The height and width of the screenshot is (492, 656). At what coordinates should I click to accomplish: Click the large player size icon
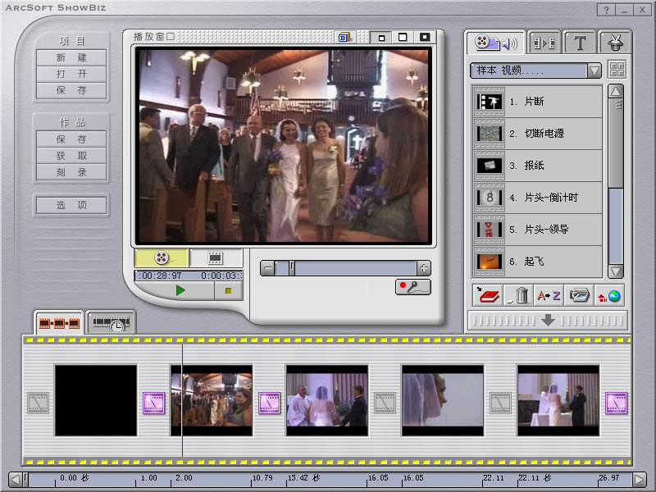(424, 38)
